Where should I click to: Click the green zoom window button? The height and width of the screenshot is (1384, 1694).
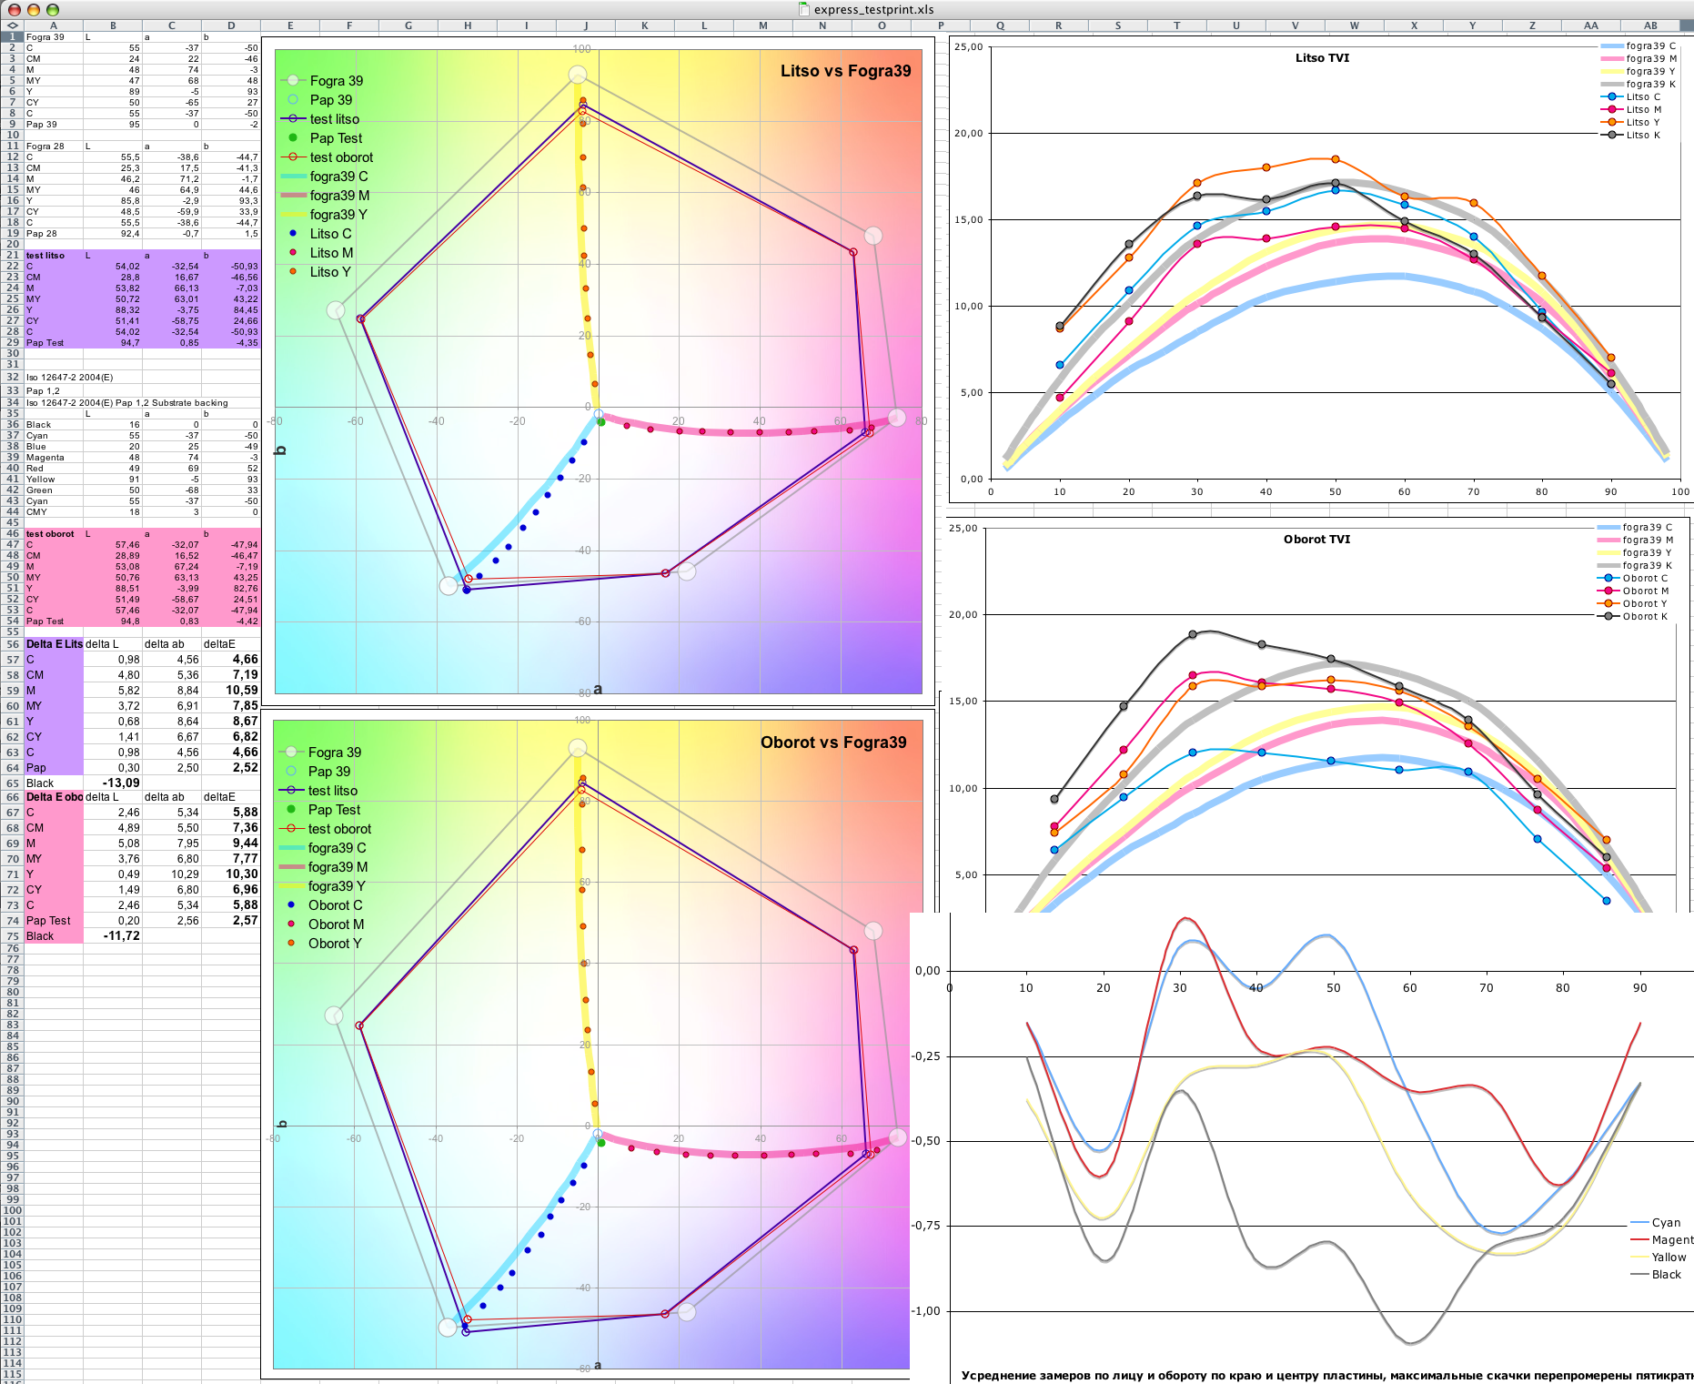(x=53, y=9)
